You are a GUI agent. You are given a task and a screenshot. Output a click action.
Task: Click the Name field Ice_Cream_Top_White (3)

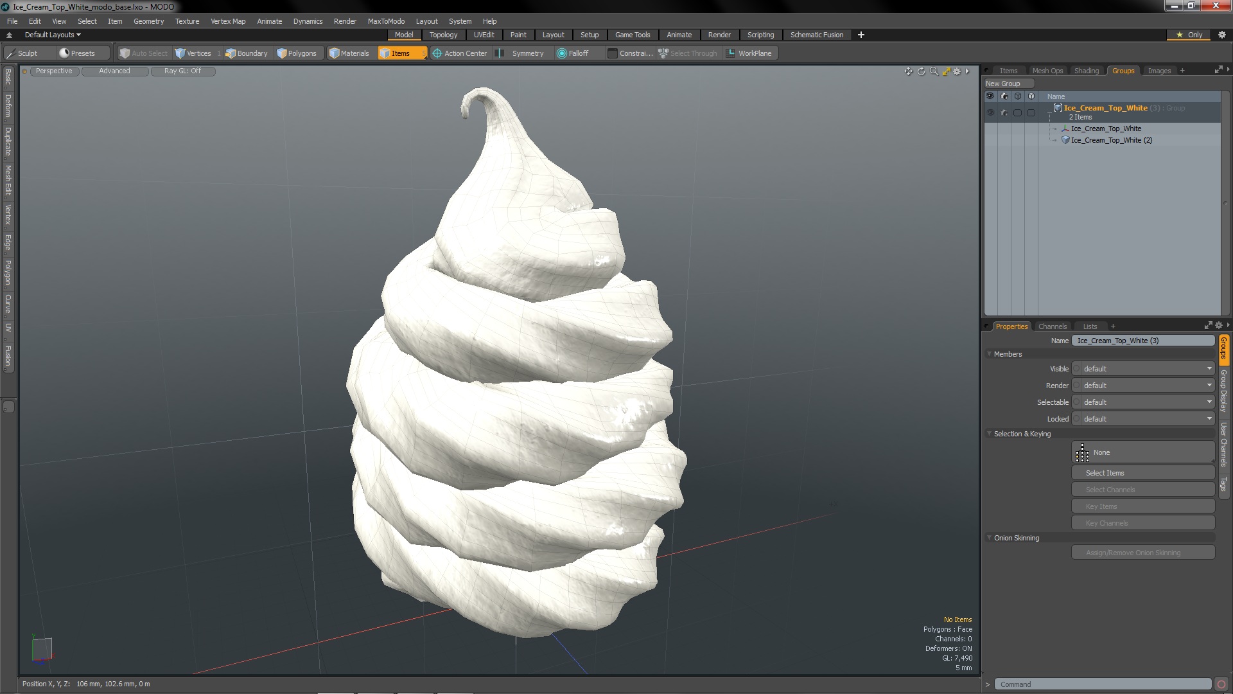pyautogui.click(x=1143, y=341)
